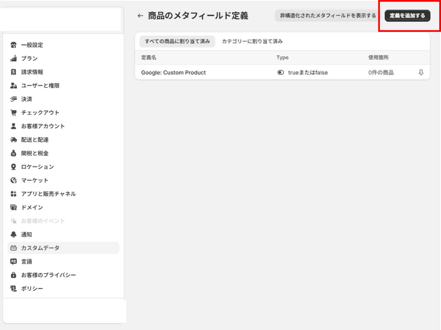Screen dimensions: 441x330
Task: Click the 使用箇所 column header
Action: [379, 58]
